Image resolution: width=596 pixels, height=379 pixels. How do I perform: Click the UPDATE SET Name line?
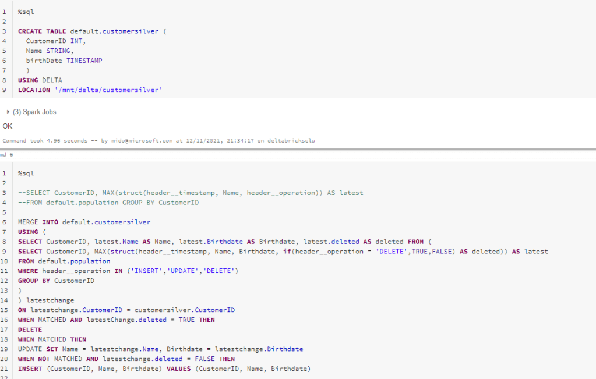pos(160,349)
